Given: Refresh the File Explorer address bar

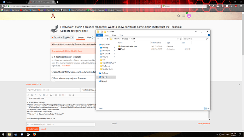Looking at the screenshot, I should [180, 39].
